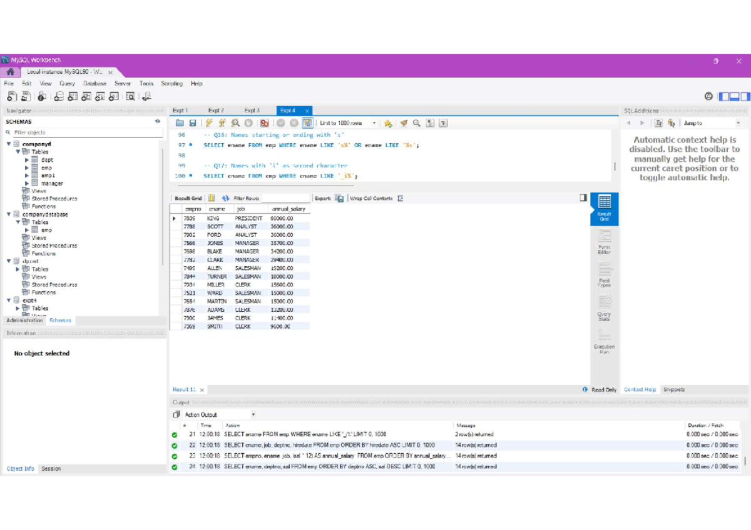This screenshot has width=751, height=530.
Task: Collapse the companyd schema tree node
Action: [x=9, y=144]
